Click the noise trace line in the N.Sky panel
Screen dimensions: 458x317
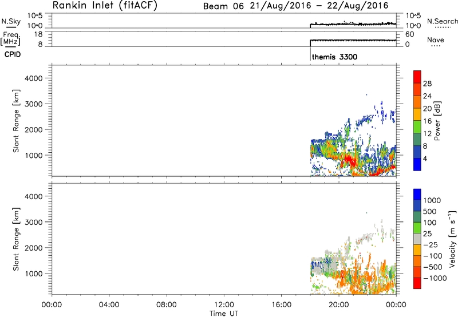tap(353, 24)
